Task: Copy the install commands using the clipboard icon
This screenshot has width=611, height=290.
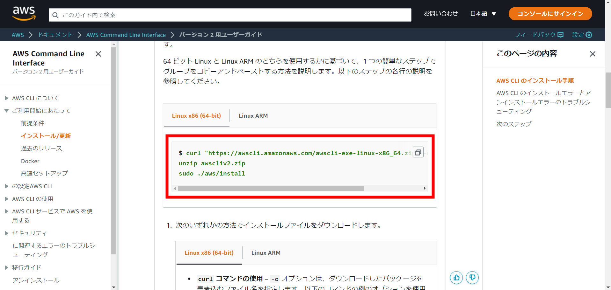Action: 418,152
